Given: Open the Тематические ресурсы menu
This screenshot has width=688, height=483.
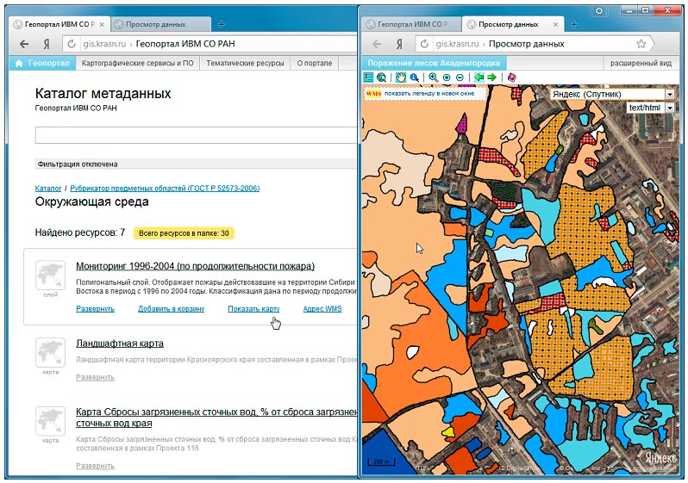Looking at the screenshot, I should tap(242, 63).
